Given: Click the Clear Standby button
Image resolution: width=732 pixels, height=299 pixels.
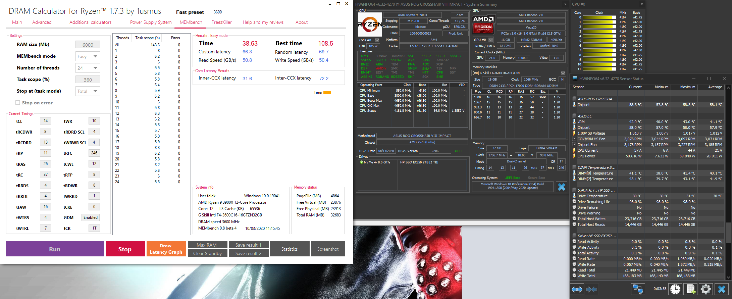Looking at the screenshot, I should click(207, 253).
